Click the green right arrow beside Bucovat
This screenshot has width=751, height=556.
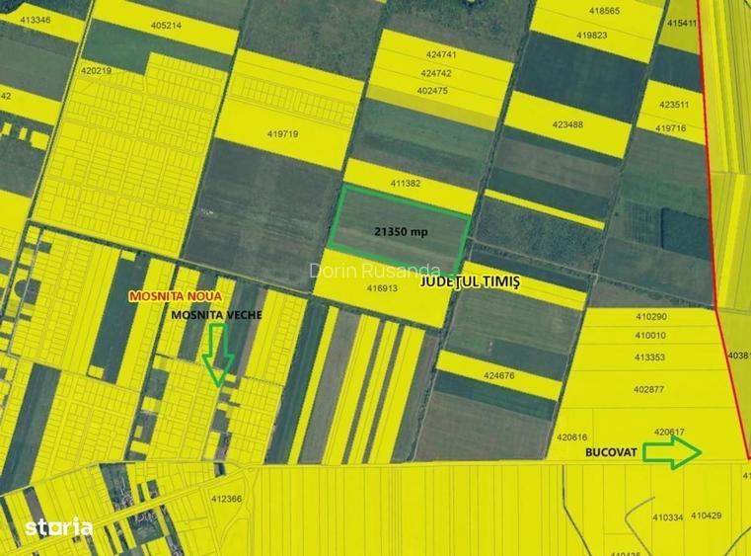point(671,452)
